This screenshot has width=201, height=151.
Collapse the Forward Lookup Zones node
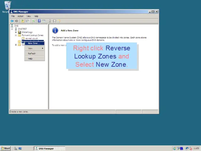tap(16, 35)
